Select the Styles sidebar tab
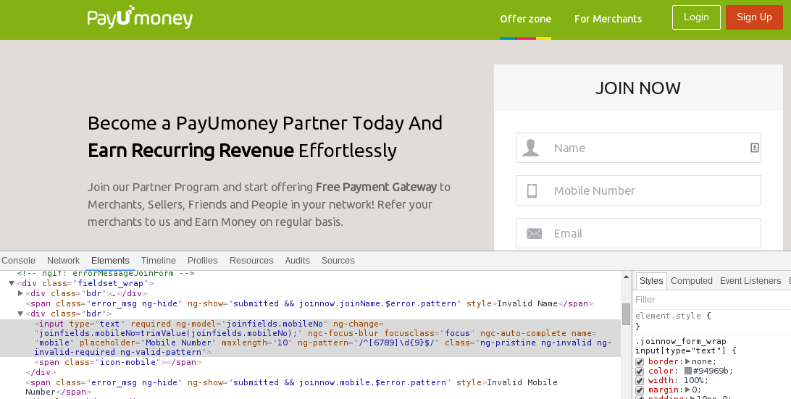Screen dimensions: 791x399 (650, 281)
